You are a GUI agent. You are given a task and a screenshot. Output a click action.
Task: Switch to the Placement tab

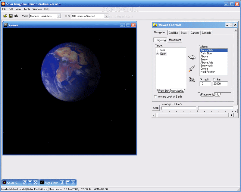pos(207,94)
